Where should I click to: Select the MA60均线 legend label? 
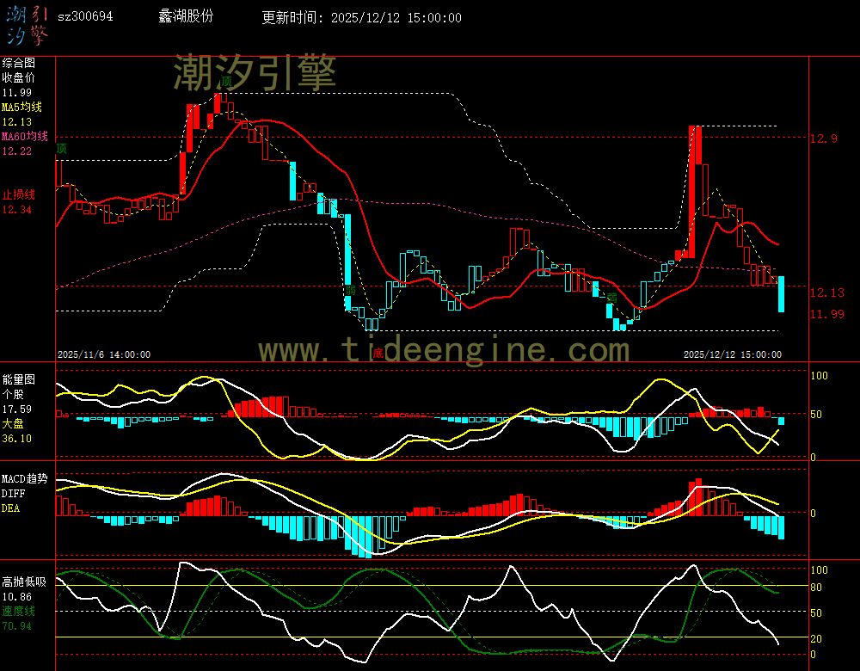24,137
